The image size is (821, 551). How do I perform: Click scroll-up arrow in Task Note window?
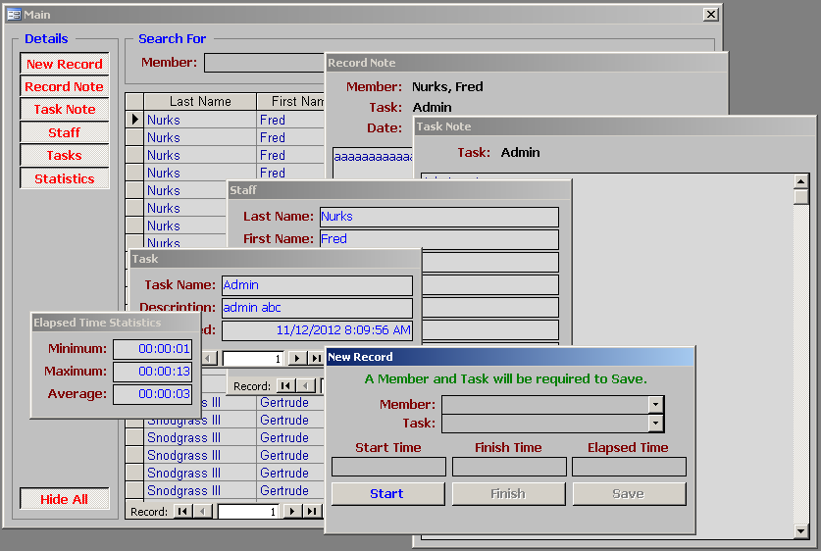tap(800, 181)
